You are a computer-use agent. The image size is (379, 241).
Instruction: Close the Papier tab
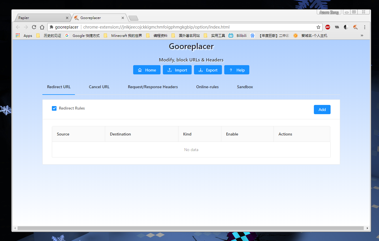(67, 18)
